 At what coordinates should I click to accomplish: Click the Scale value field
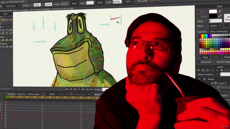click(x=90, y=3)
